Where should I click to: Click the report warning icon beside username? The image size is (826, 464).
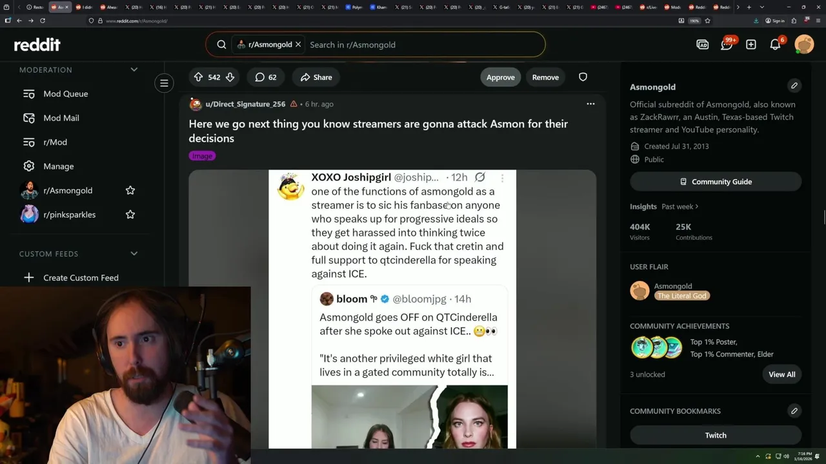pos(294,104)
